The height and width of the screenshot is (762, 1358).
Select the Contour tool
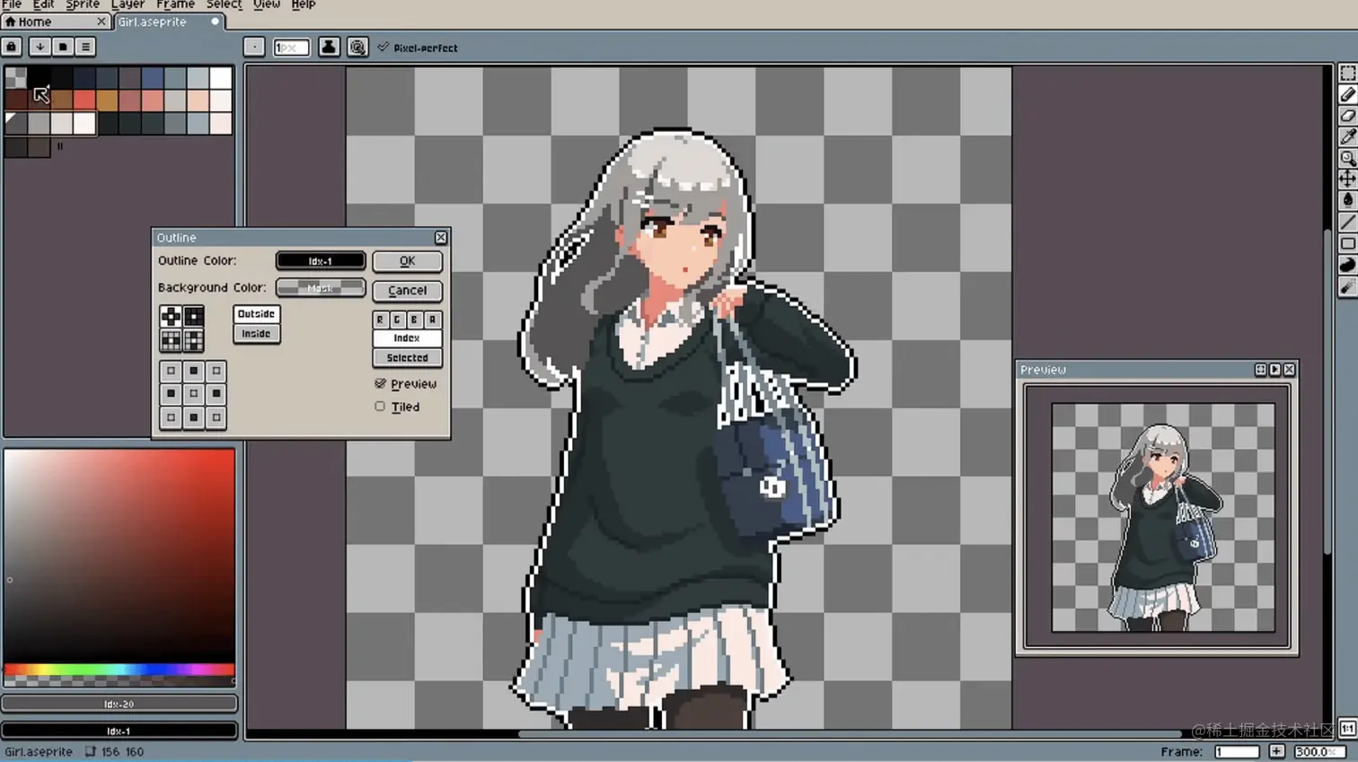tap(1347, 266)
